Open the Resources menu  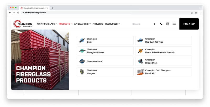111,24
